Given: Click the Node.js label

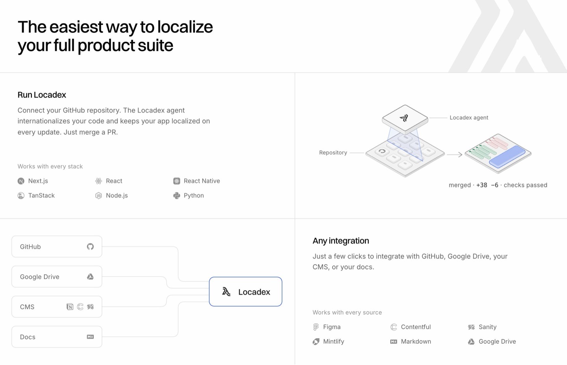Looking at the screenshot, I should 117,196.
